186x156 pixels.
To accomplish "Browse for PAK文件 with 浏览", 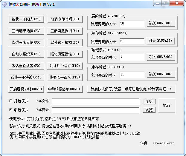I will pos(149,101).
